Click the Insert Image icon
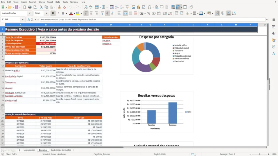This screenshot has height=156, width=278. 133,7
